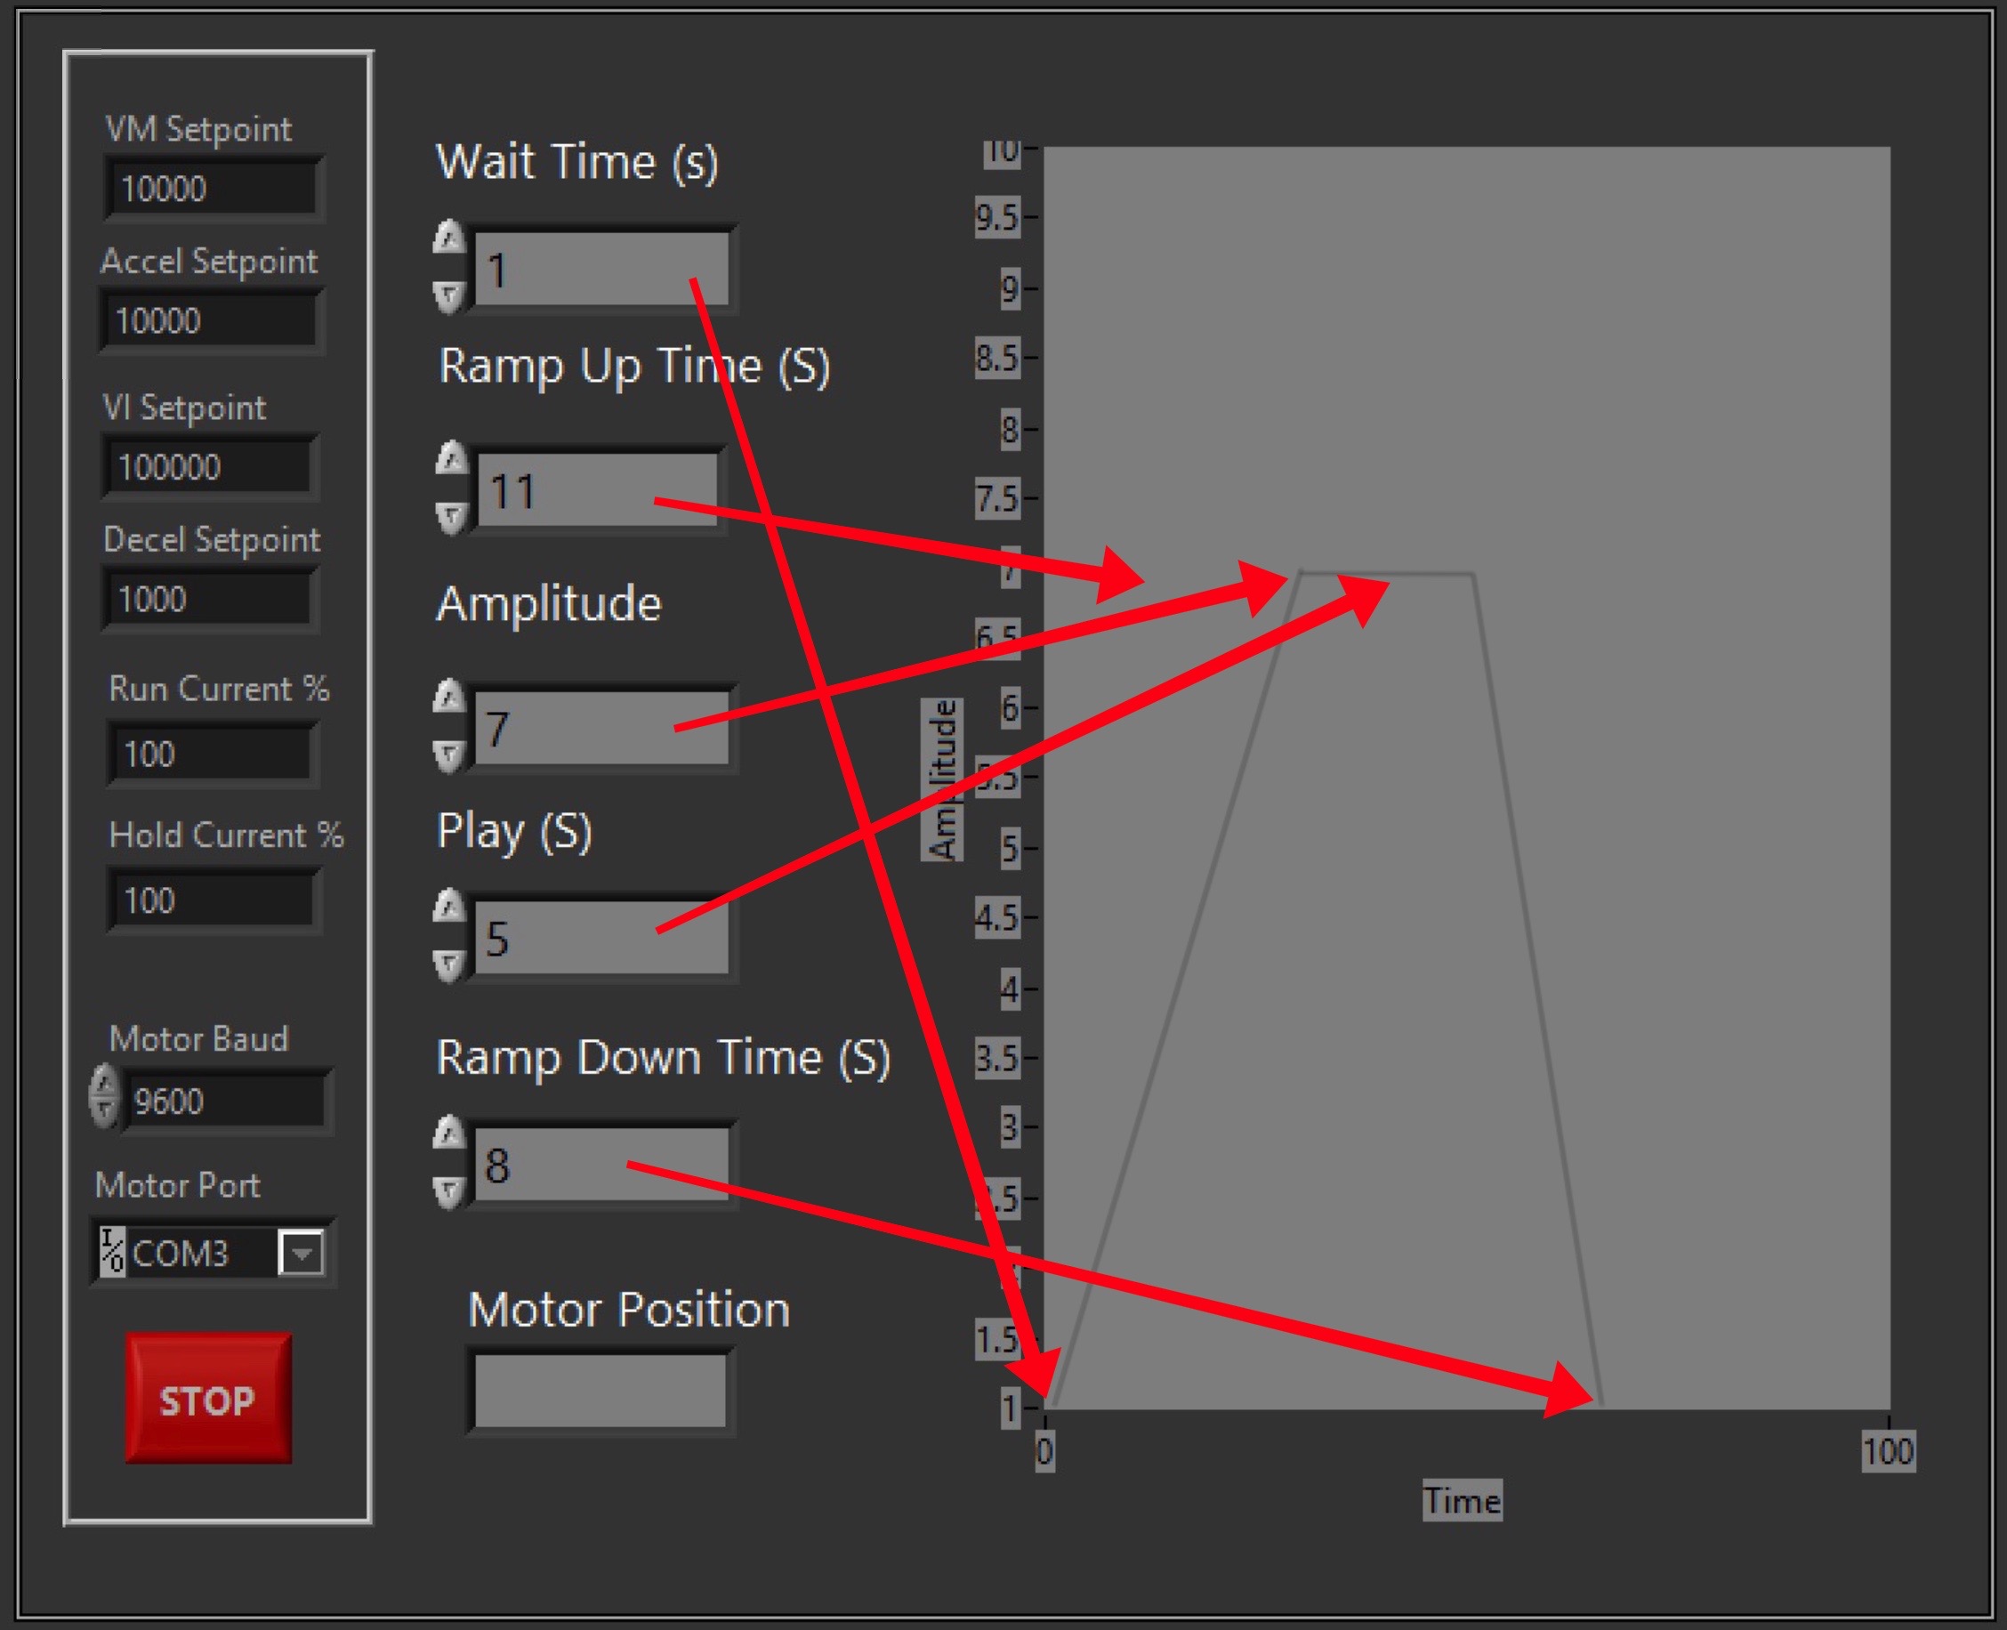The image size is (2007, 1630).
Task: Click the vertical Amplitude axis label
Action: pos(941,779)
